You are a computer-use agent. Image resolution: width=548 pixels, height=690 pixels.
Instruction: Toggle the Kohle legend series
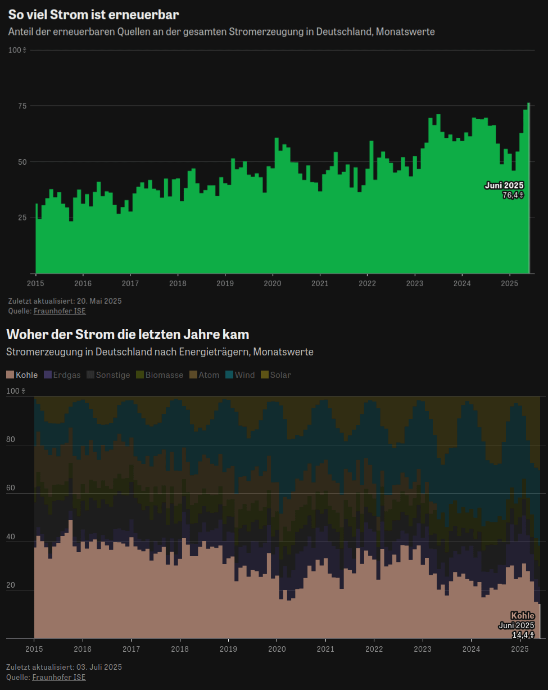(22, 375)
